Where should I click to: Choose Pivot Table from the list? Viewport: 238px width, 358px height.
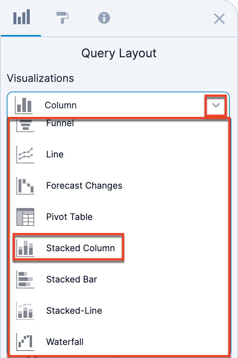pyautogui.click(x=69, y=217)
